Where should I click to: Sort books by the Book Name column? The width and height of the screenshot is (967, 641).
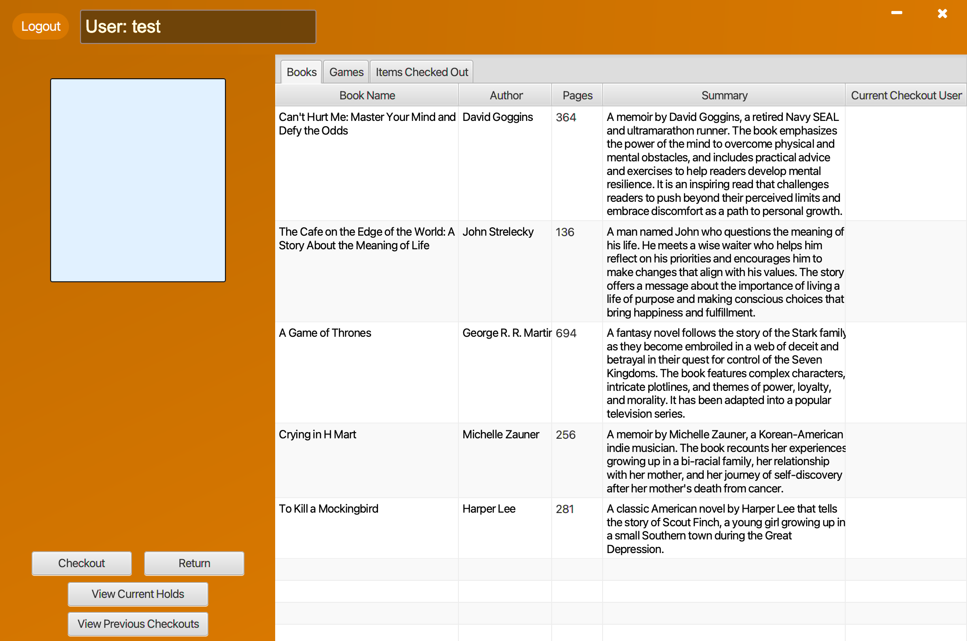(367, 95)
